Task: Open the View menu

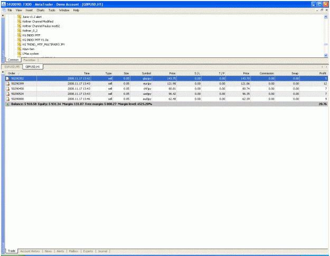Action: (18, 10)
